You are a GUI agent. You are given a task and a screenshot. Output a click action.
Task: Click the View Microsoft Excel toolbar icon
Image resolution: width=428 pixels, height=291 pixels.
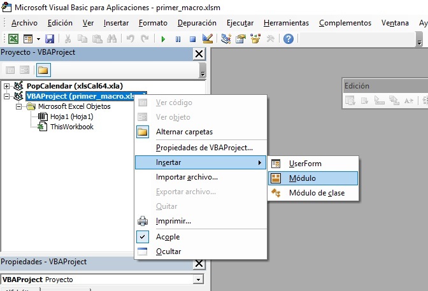point(13,39)
